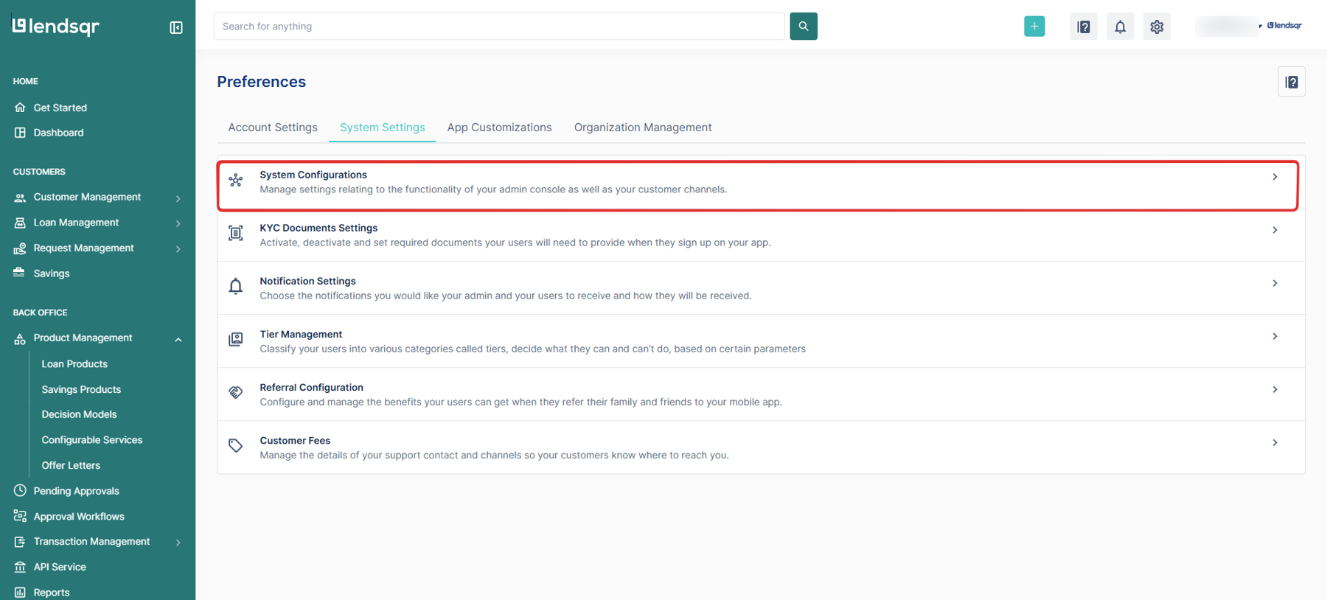The height and width of the screenshot is (600, 1327).
Task: Click the help icon beside Preferences heading
Action: [1291, 82]
